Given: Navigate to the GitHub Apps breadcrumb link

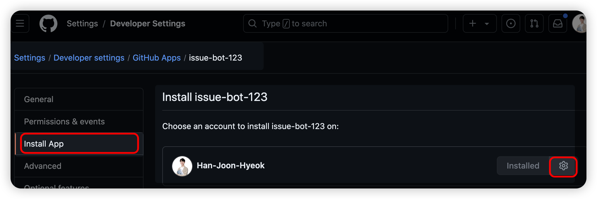Looking at the screenshot, I should click(156, 58).
